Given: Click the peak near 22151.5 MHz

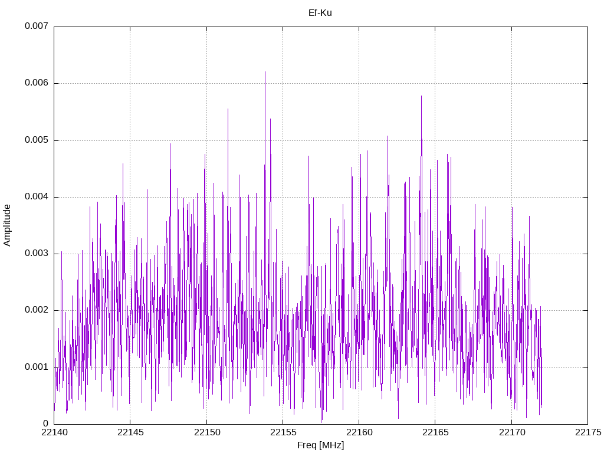Looking at the screenshot, I should pos(228,109).
